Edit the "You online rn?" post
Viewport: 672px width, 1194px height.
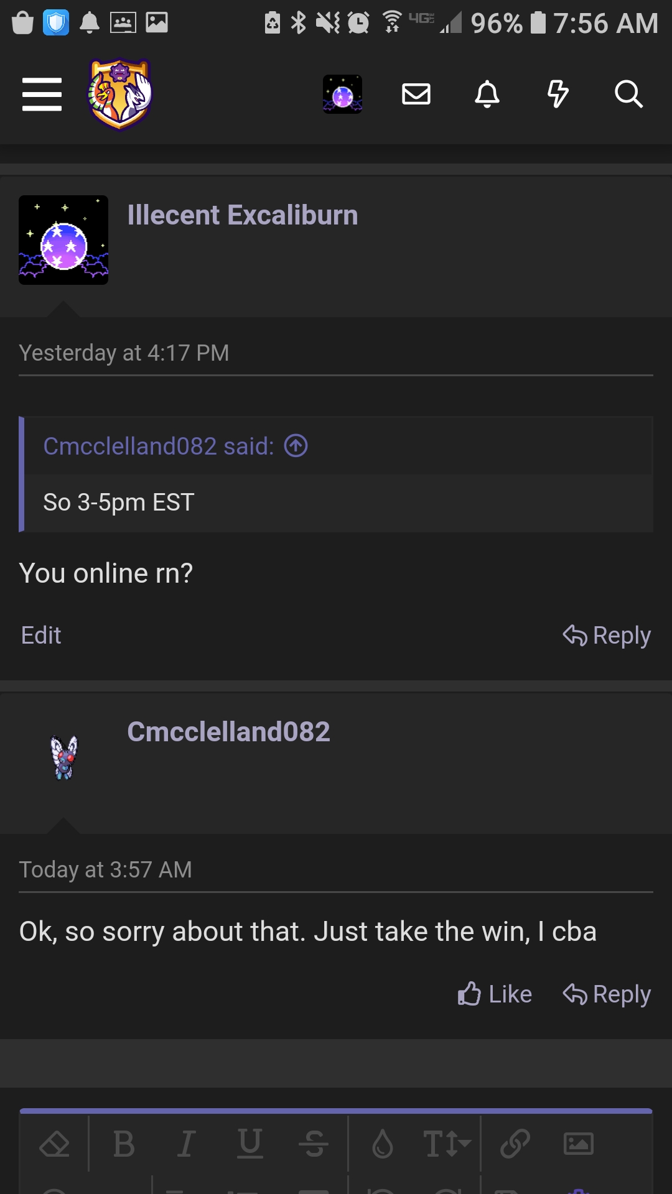pyautogui.click(x=41, y=636)
